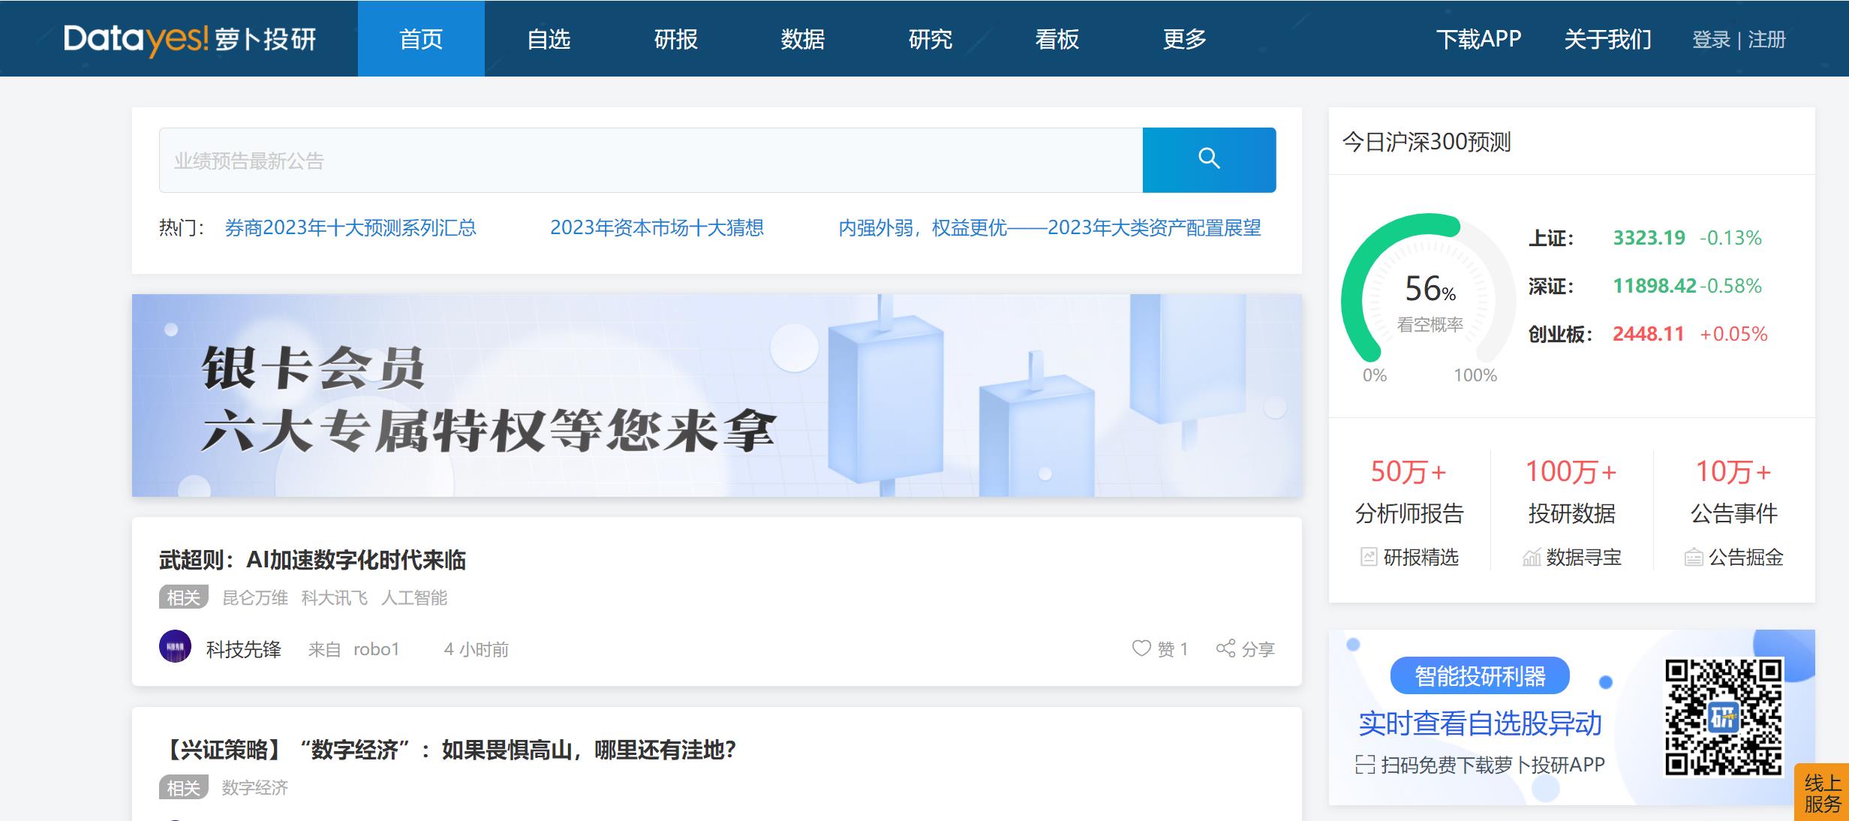Image resolution: width=1849 pixels, height=821 pixels.
Task: Switch to the 数据 tab
Action: click(801, 38)
